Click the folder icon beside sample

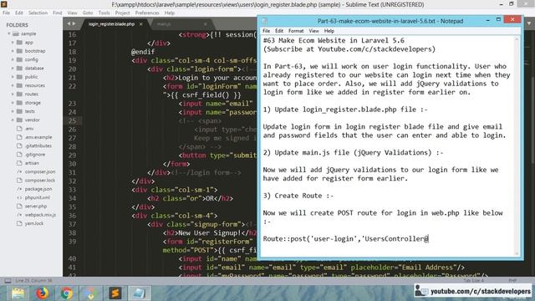click(x=16, y=33)
